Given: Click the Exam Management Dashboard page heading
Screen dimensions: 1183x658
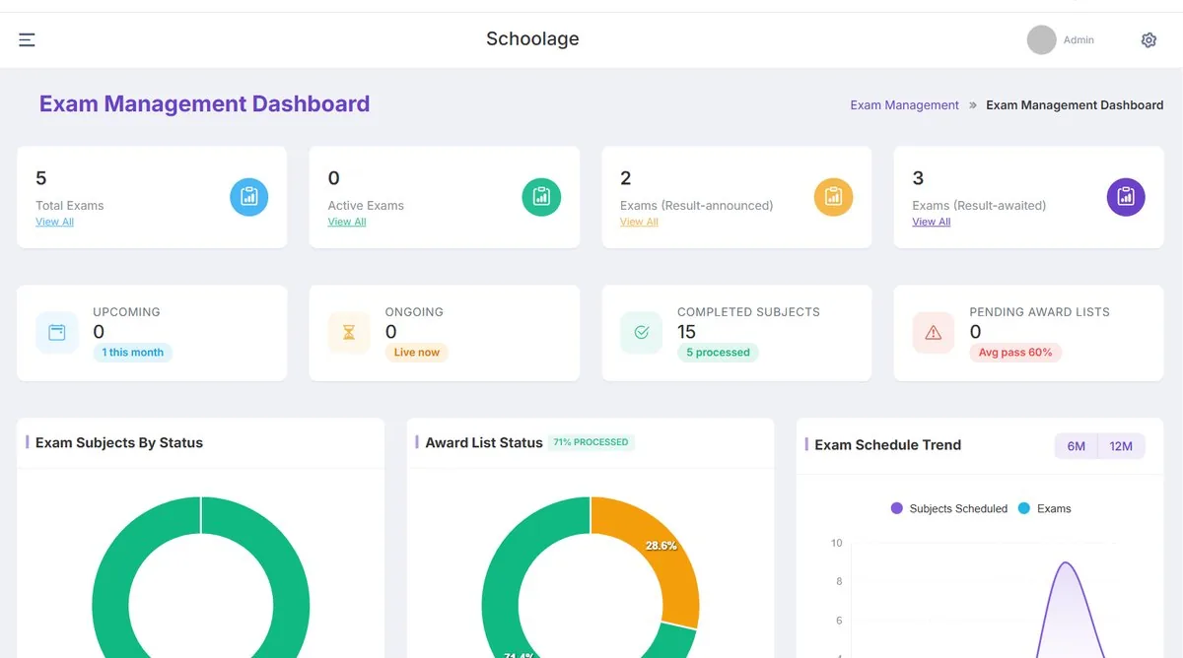Looking at the screenshot, I should 205,104.
